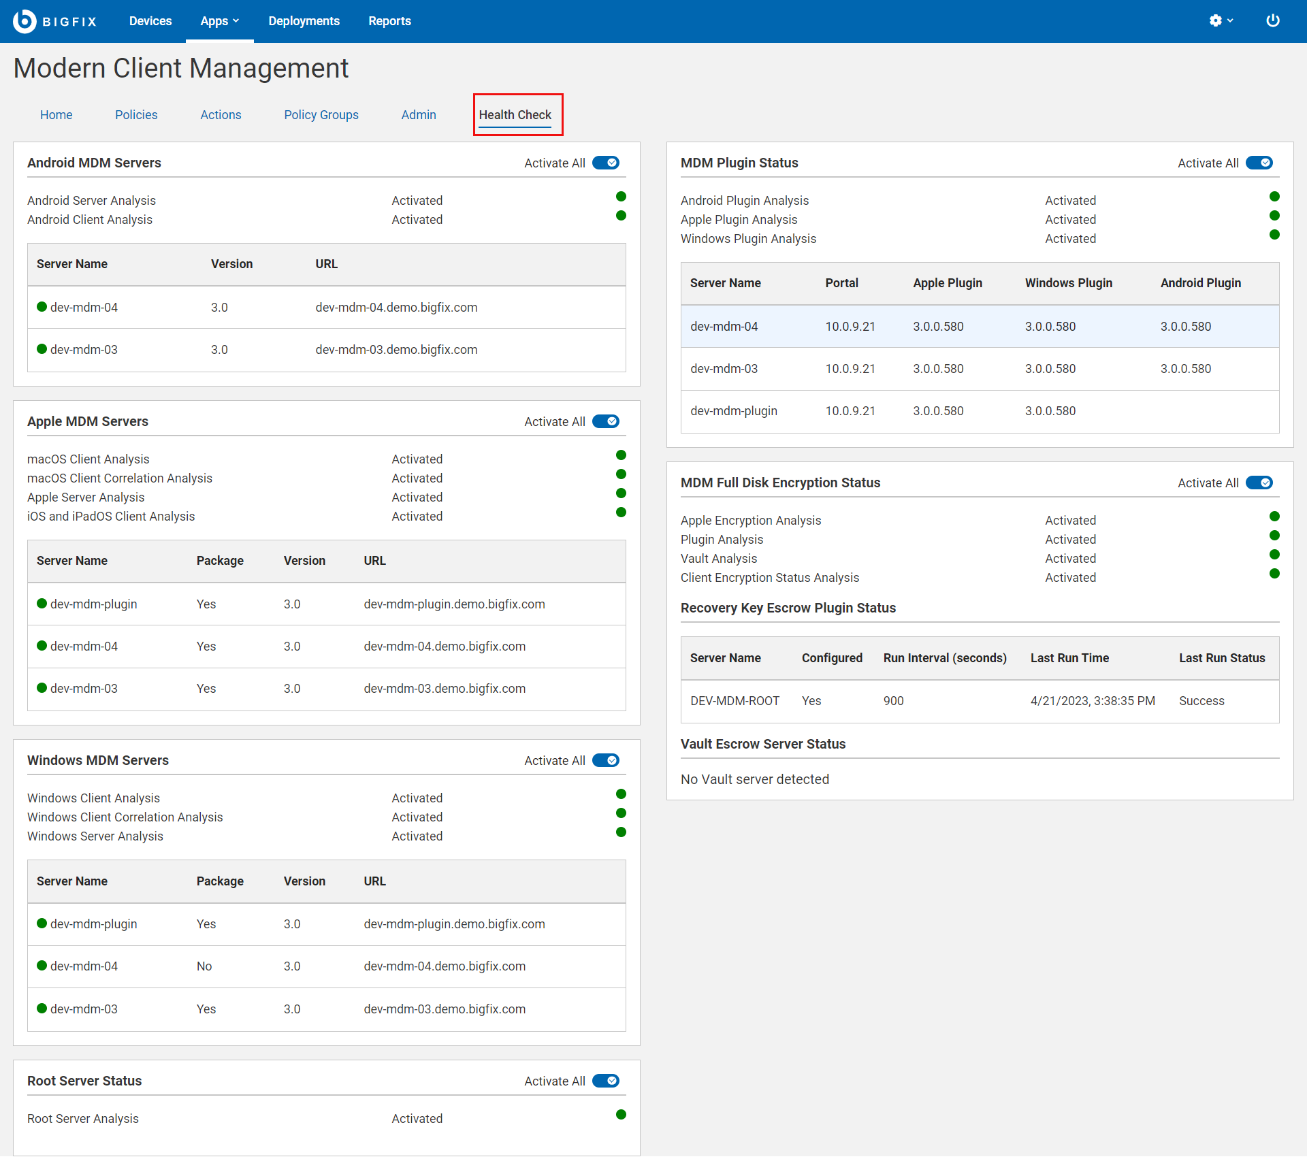Disable Activate All for Windows MDM Servers
This screenshot has height=1159, width=1307.
click(605, 760)
